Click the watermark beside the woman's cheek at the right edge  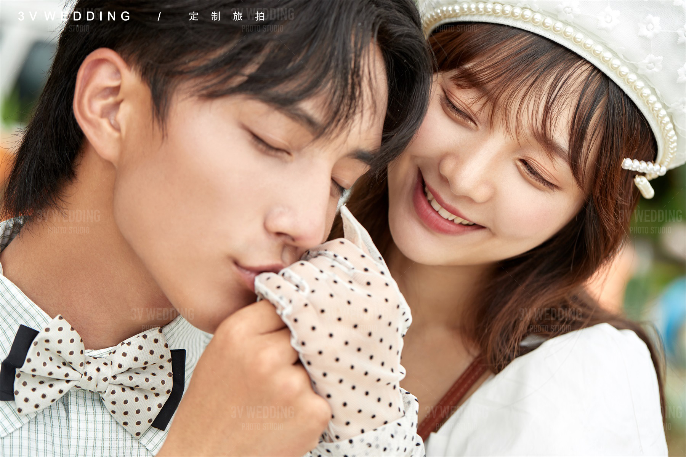pyautogui.click(x=652, y=221)
